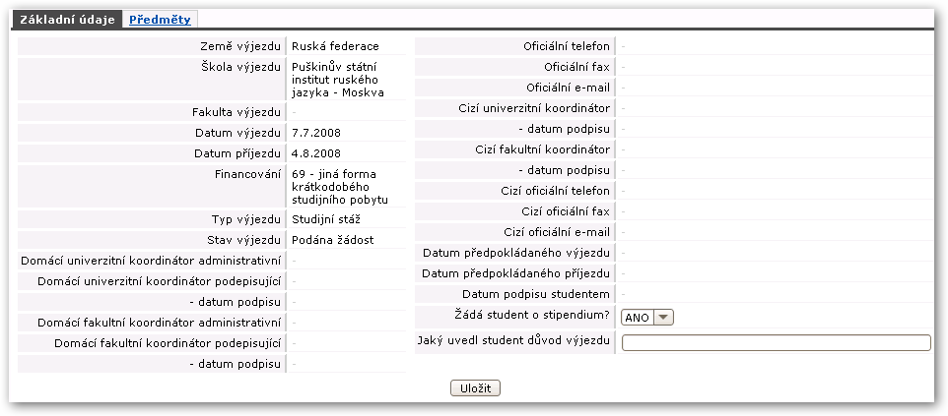Switch to the Předměty tab
The width and height of the screenshot is (948, 416).
click(160, 20)
